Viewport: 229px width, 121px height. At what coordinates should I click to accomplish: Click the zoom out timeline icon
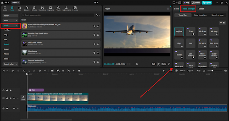tap(204, 71)
